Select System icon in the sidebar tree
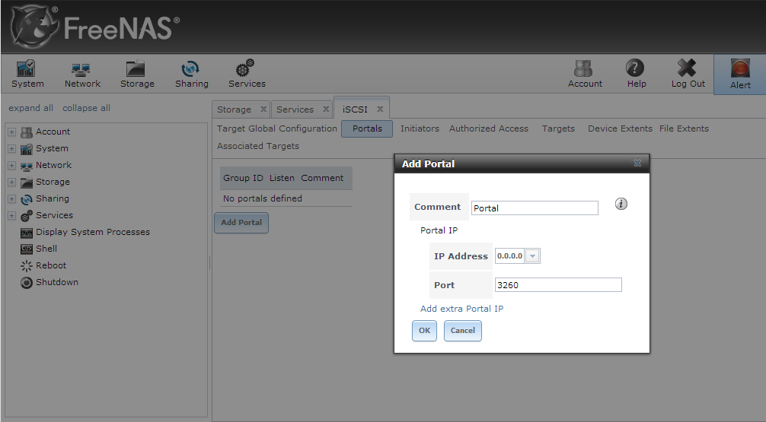This screenshot has width=766, height=422. pyautogui.click(x=27, y=149)
